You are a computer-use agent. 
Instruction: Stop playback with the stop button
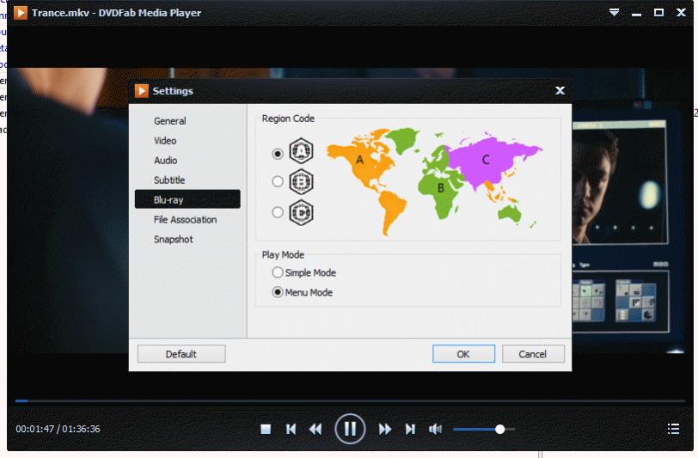click(266, 429)
